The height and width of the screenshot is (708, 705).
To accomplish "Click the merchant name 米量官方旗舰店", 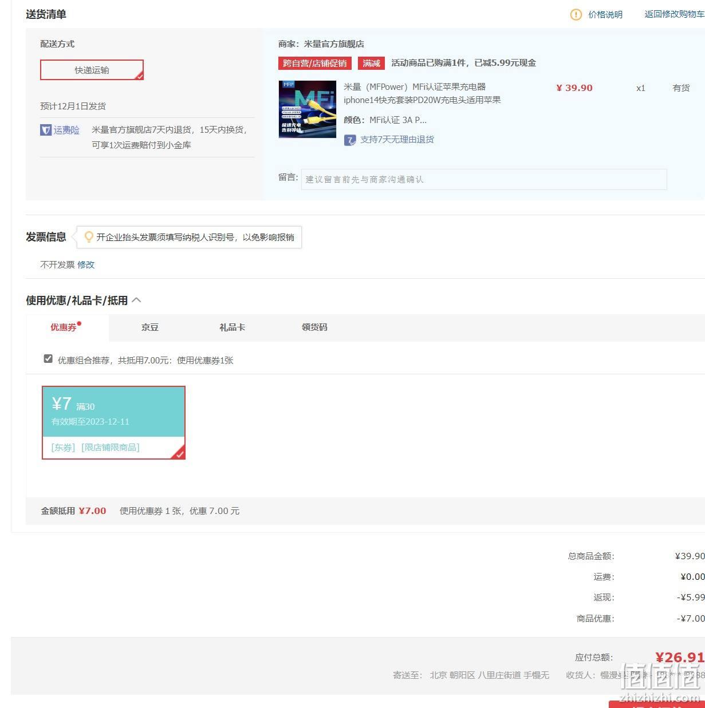I will [334, 43].
